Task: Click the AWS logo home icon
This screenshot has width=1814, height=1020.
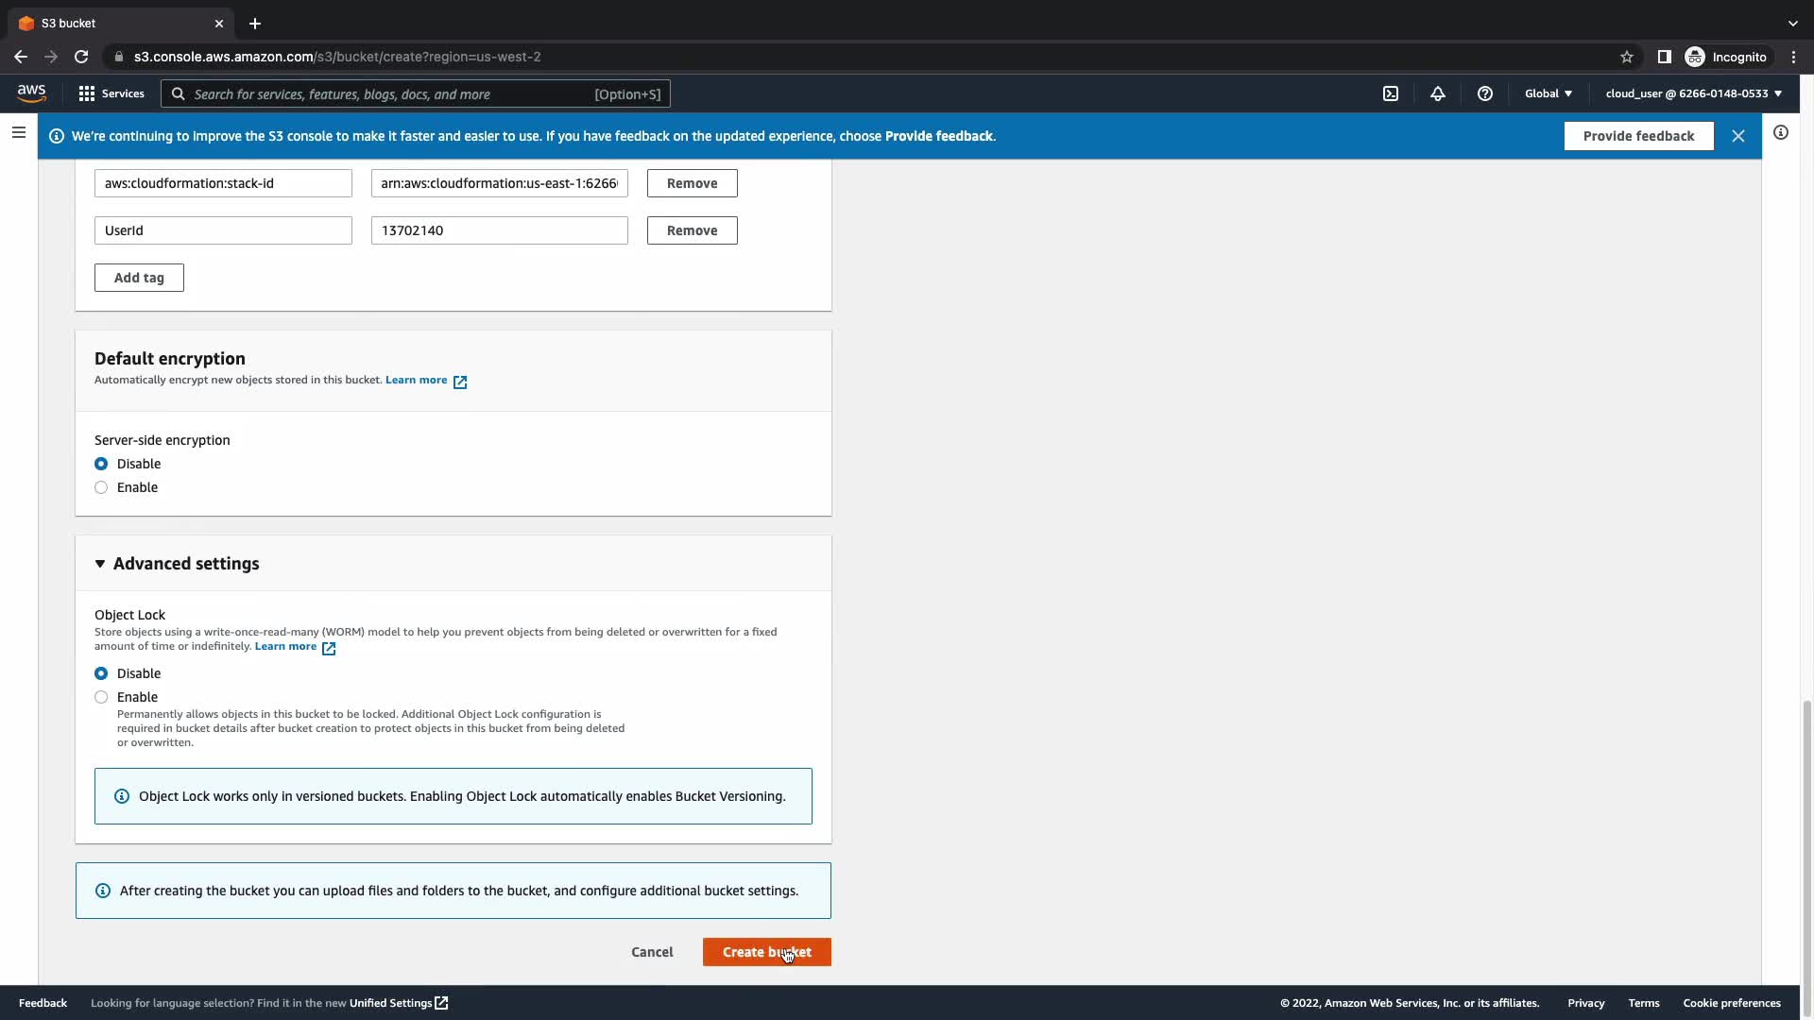Action: pyautogui.click(x=31, y=93)
